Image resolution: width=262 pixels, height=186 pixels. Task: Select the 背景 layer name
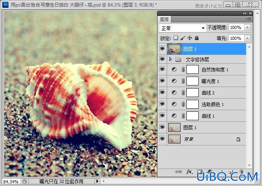189,139
